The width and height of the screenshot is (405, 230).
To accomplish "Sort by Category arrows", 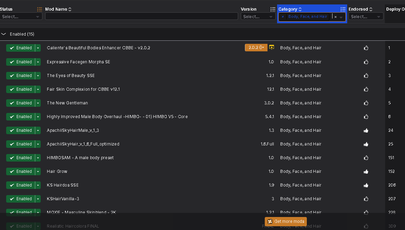I will pyautogui.click(x=300, y=9).
